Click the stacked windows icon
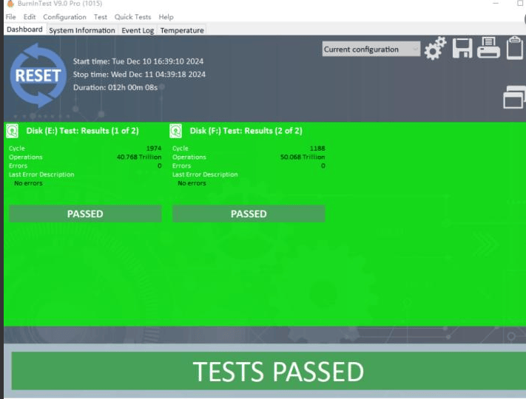The height and width of the screenshot is (399, 526). click(513, 97)
